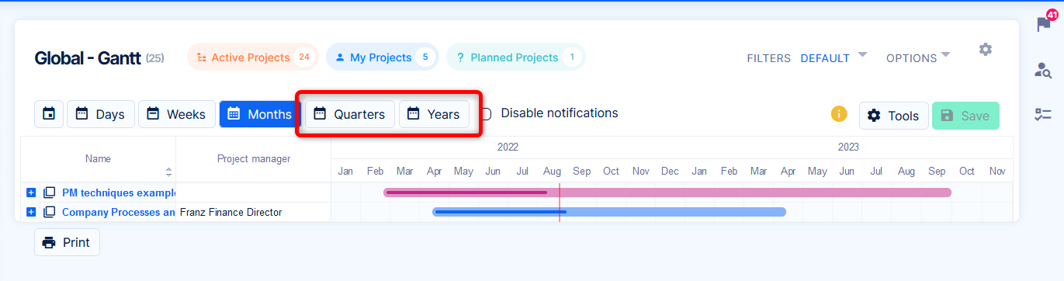Screen dimensions: 1064x281
Task: Toggle the Active Projects filter chip
Action: (x=253, y=57)
